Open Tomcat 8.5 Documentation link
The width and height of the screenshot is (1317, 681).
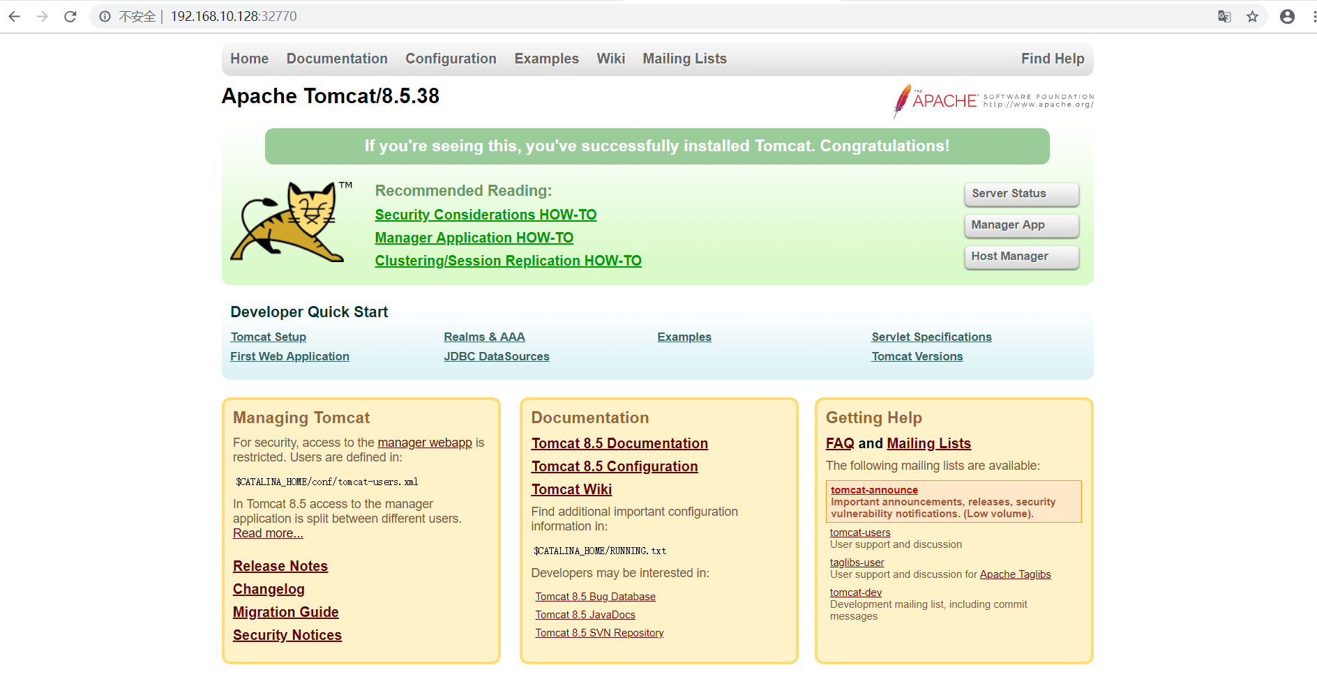point(619,443)
